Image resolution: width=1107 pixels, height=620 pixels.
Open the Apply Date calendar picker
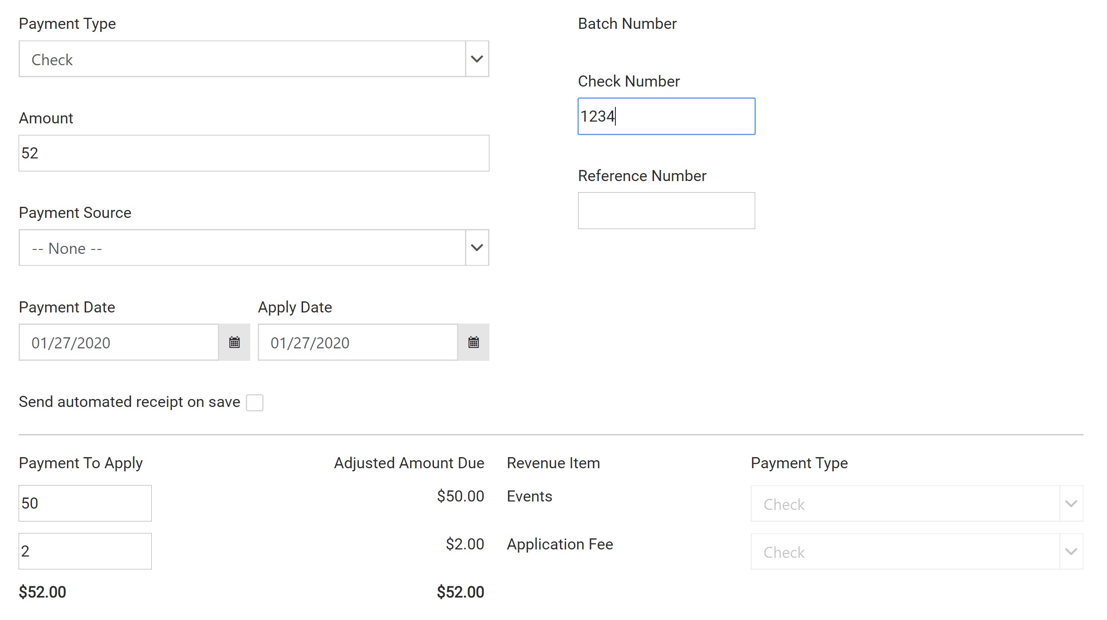point(473,342)
